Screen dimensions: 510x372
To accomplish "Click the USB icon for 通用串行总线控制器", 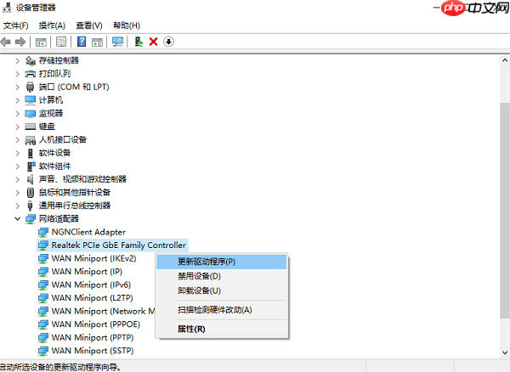I will tap(31, 206).
